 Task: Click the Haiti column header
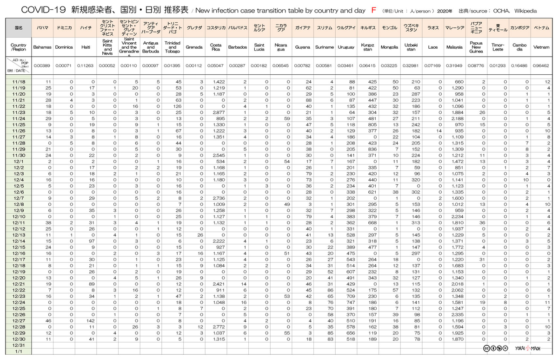[85, 47]
